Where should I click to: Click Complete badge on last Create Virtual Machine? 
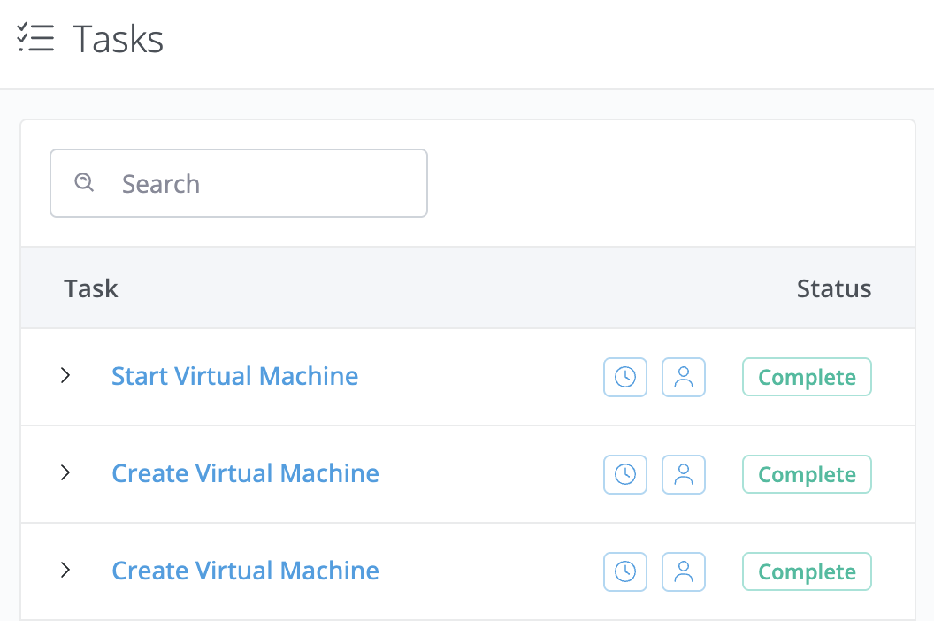point(807,571)
